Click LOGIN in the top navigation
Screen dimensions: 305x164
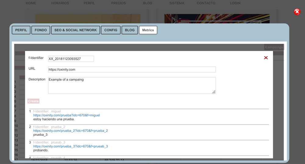(235, 3)
